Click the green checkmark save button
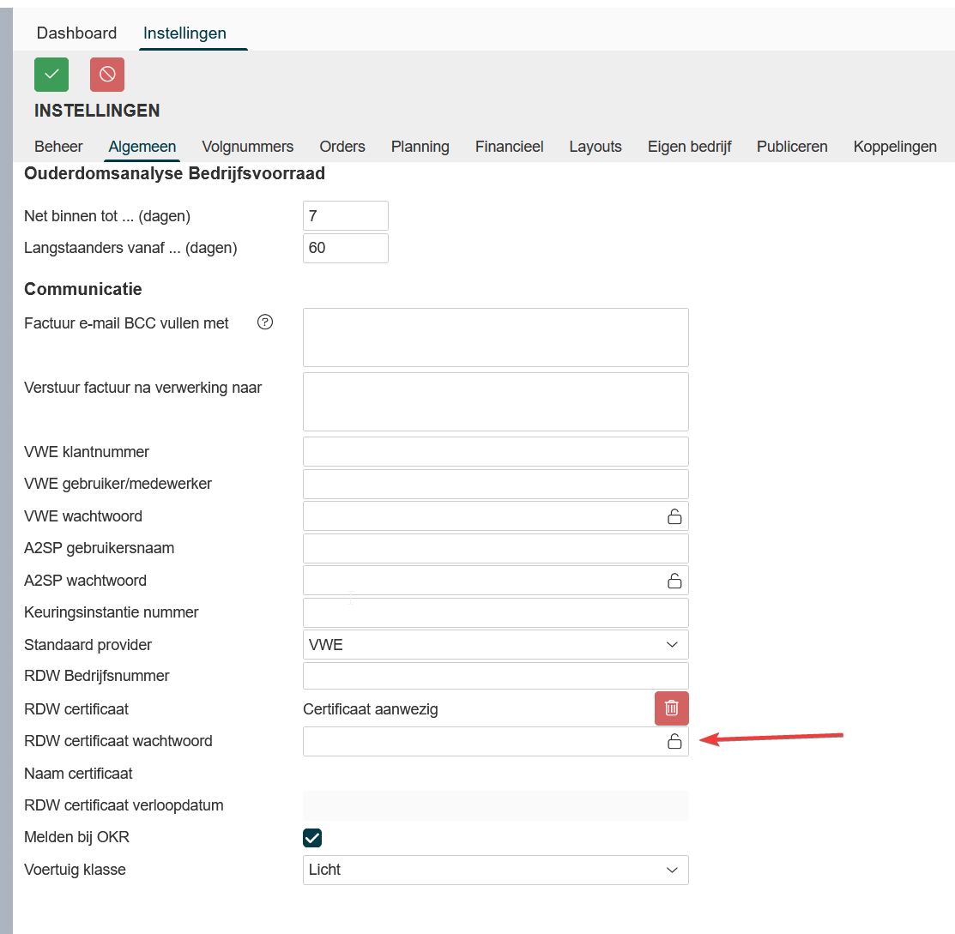Screen dimensions: 955x934 tap(51, 75)
